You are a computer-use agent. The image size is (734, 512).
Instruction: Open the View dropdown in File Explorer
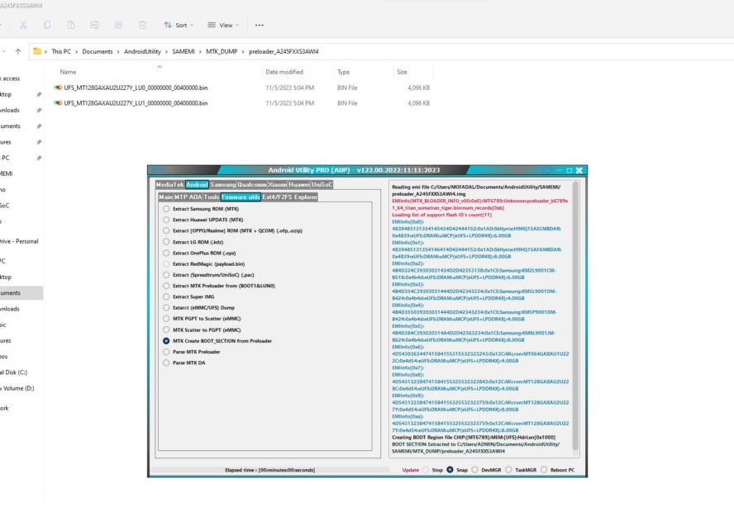223,26
